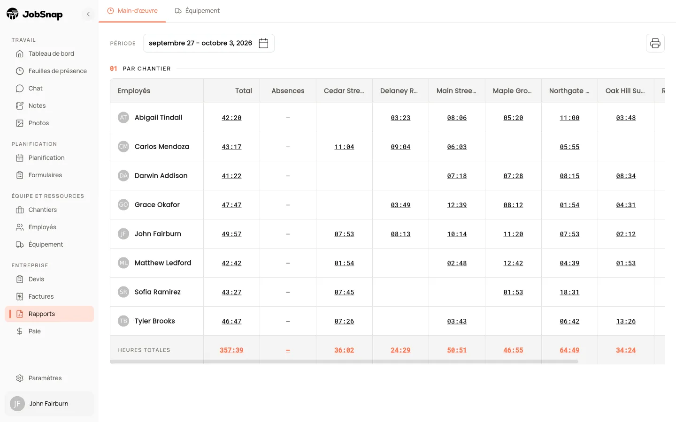Click Sofia Ramirez's Northgate hours 18:31
The width and height of the screenshot is (676, 422).
pos(569,292)
